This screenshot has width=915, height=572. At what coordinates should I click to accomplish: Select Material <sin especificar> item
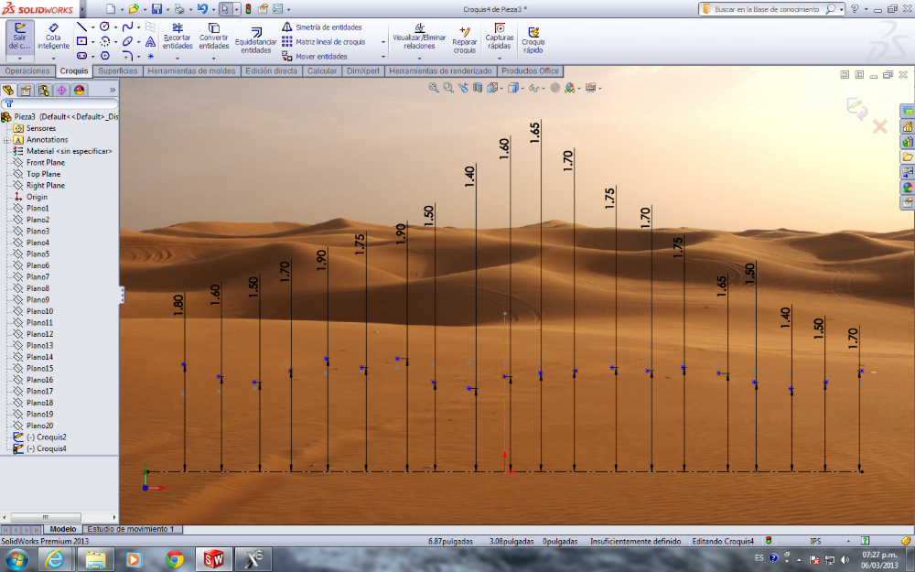(x=69, y=151)
